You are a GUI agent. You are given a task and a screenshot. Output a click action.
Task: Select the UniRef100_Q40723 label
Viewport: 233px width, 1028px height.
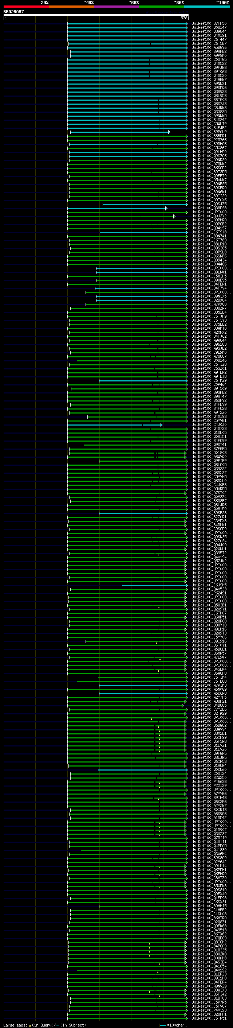[209, 428]
